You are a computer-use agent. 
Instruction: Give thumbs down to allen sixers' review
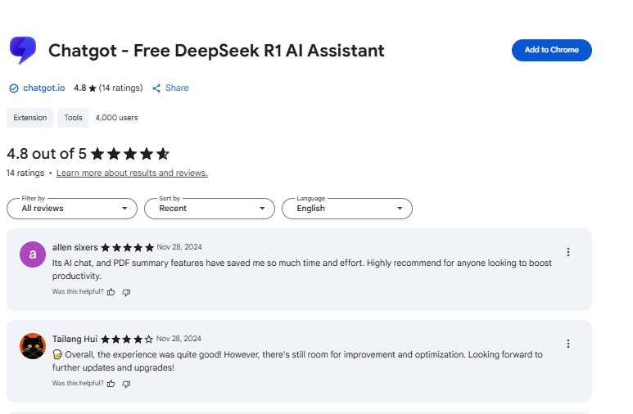tap(126, 292)
